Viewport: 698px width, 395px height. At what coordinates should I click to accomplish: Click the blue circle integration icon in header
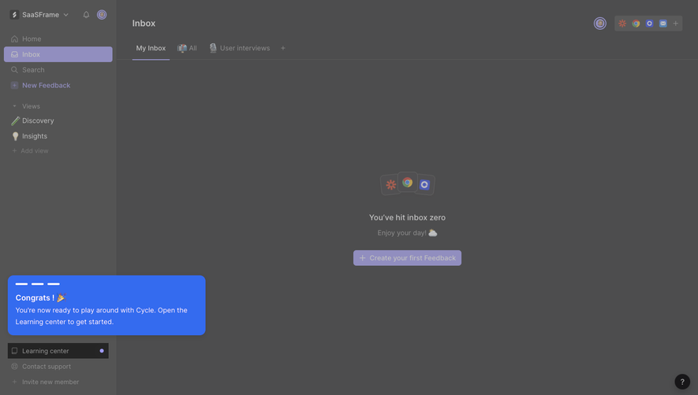click(649, 24)
